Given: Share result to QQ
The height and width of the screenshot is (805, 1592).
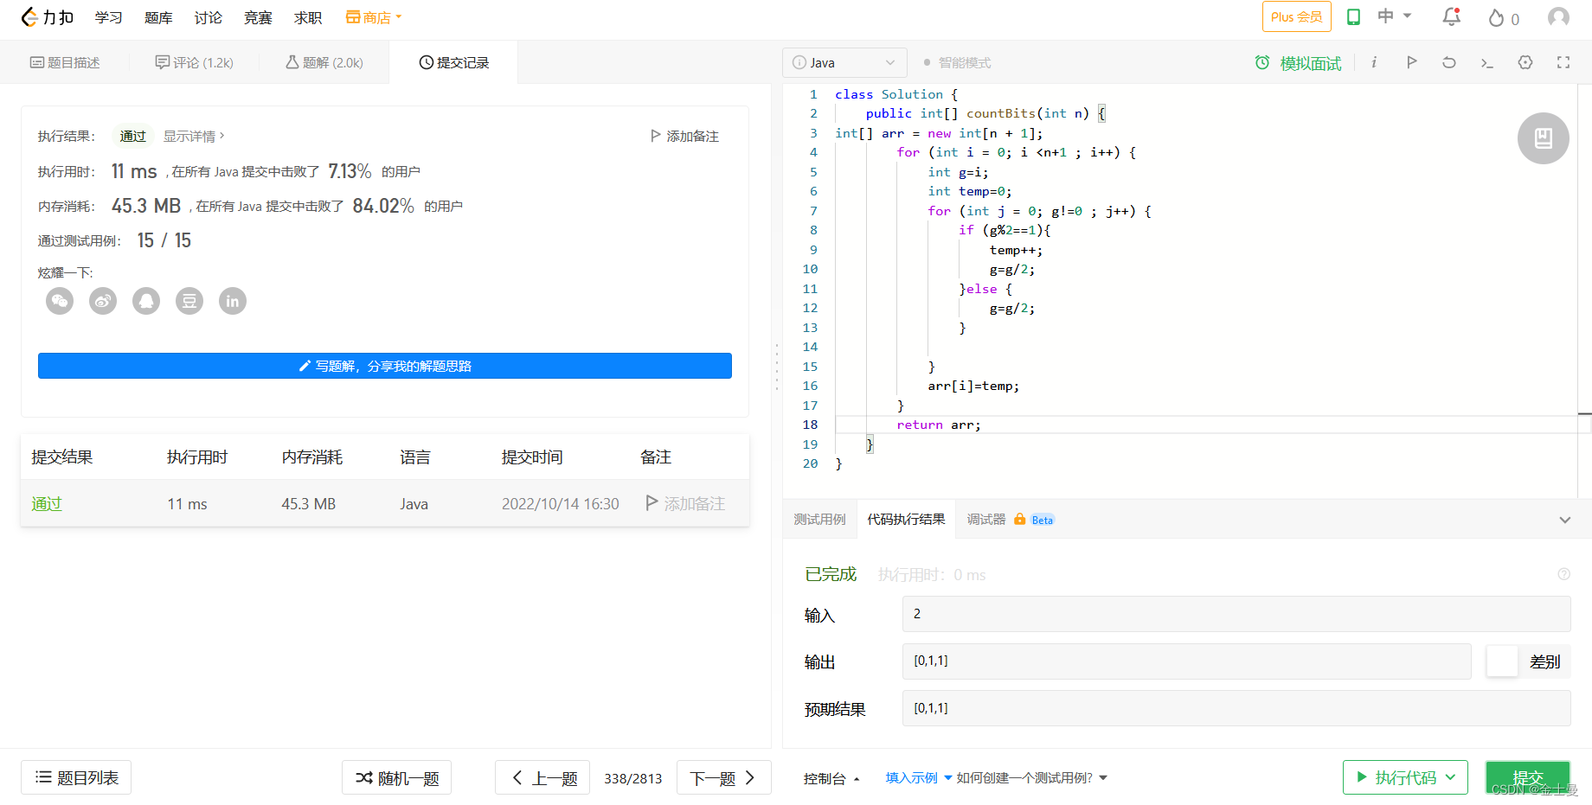Looking at the screenshot, I should tap(146, 301).
